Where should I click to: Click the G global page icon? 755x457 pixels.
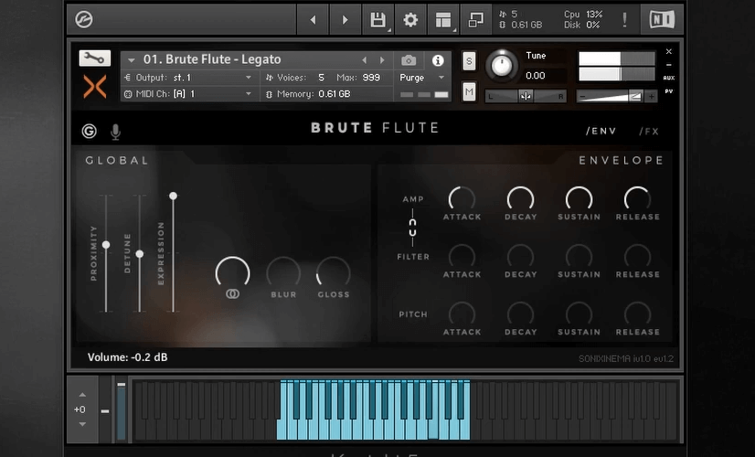[x=89, y=131]
